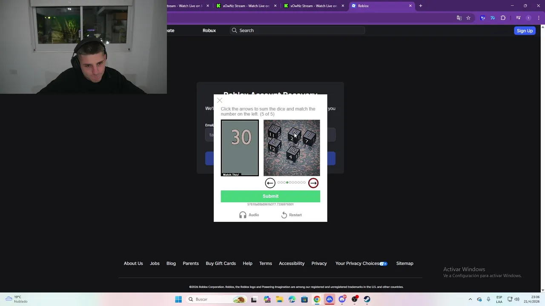Click the left arrow under the dice
Viewport: 545px width, 306px height.
point(270,183)
